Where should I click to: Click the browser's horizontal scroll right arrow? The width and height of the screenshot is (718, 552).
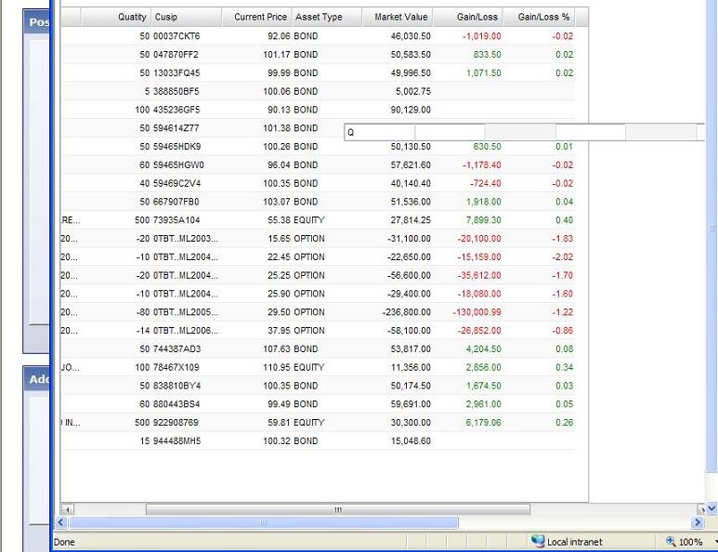tap(698, 523)
